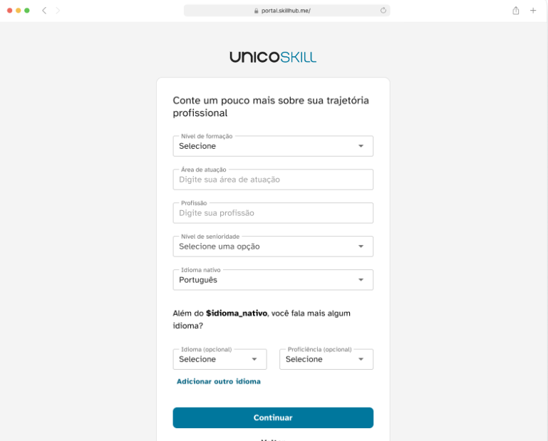Click the browser forward arrow
The height and width of the screenshot is (441, 548).
click(58, 11)
